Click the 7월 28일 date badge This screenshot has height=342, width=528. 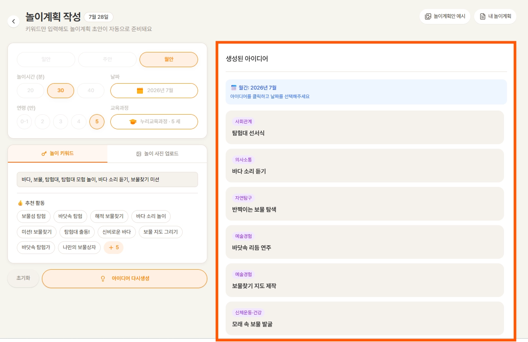pyautogui.click(x=98, y=17)
